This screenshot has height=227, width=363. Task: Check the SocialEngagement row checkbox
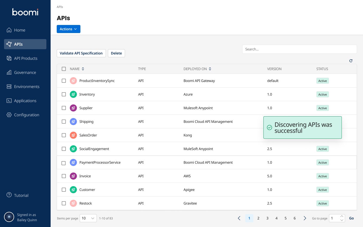pyautogui.click(x=64, y=149)
